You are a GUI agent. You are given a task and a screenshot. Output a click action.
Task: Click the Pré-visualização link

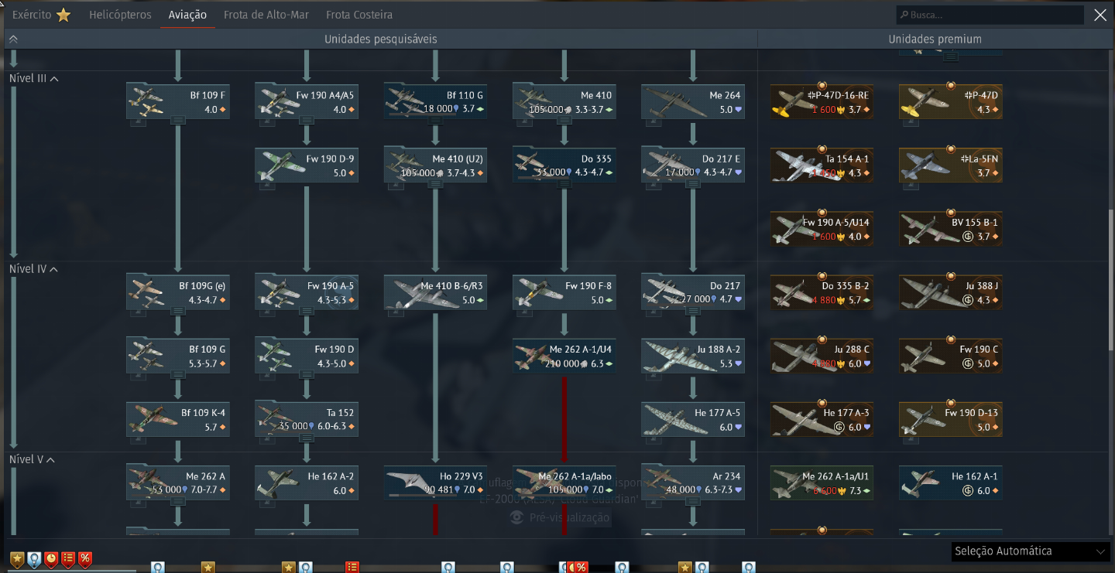(570, 518)
